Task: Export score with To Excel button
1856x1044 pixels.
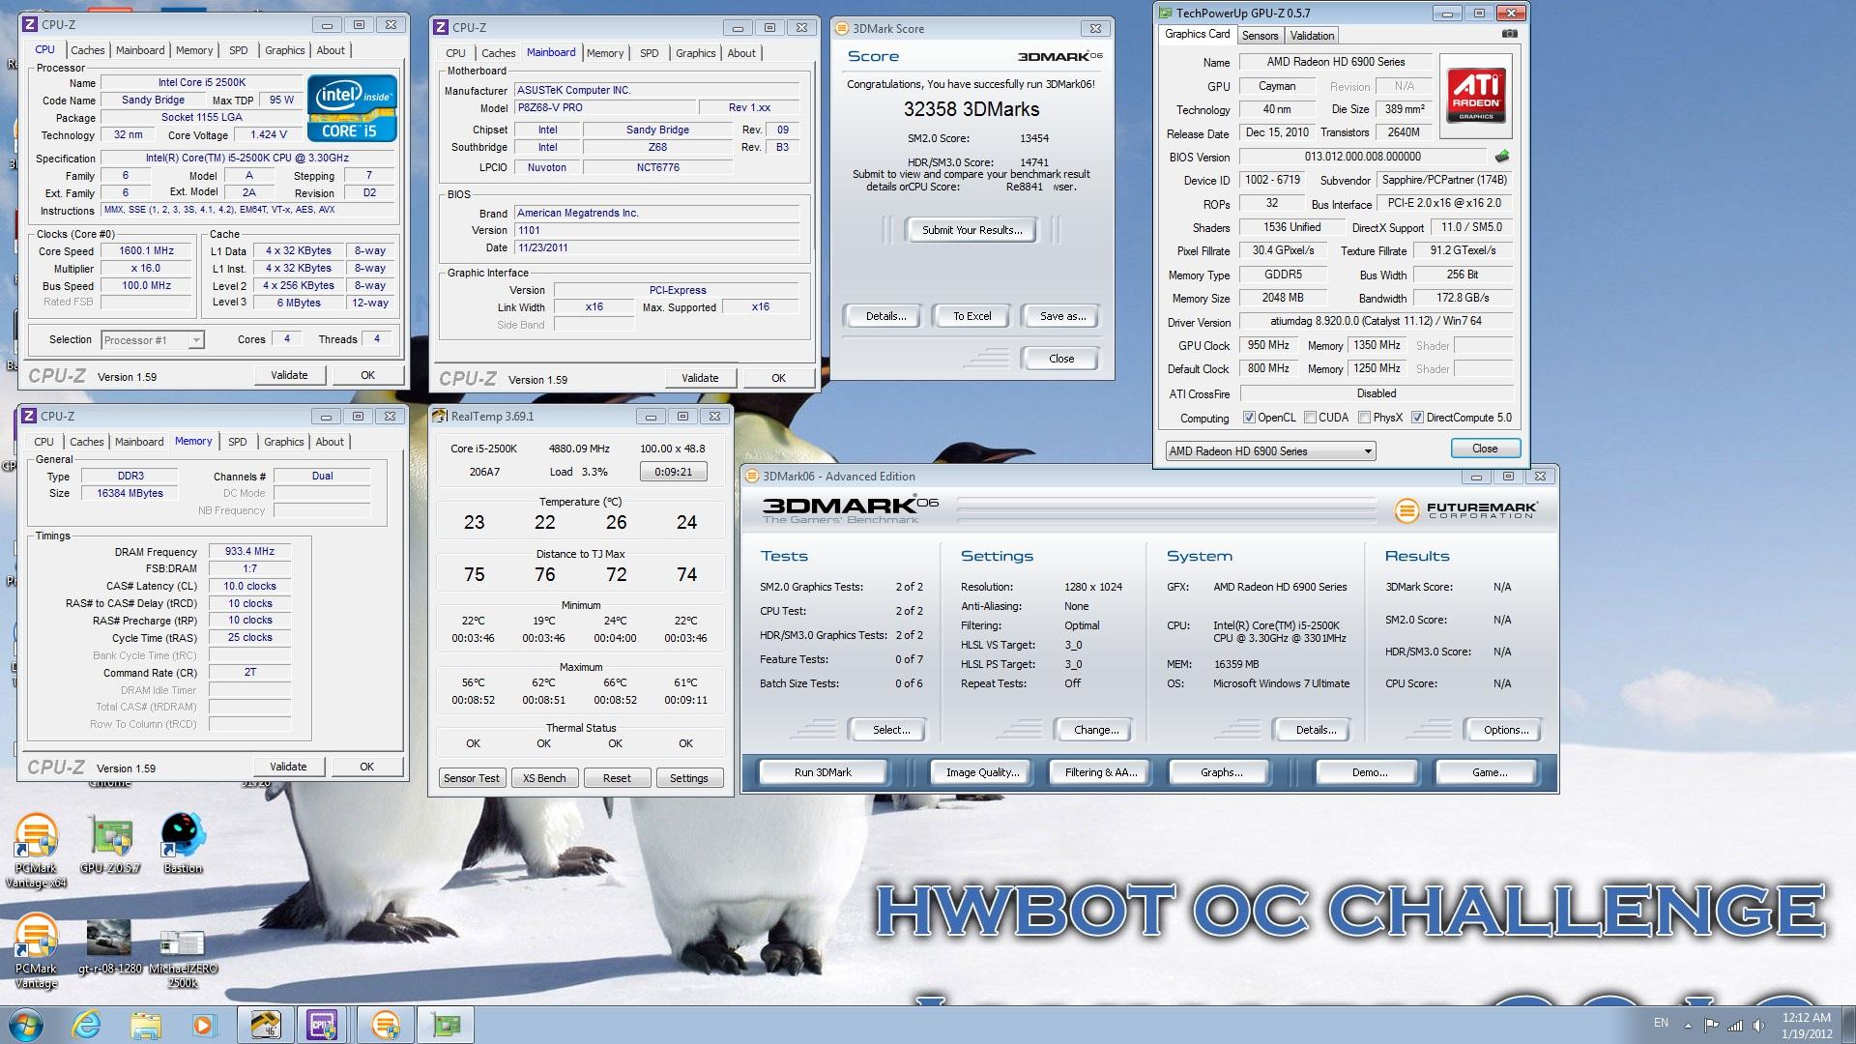Action: [x=971, y=316]
